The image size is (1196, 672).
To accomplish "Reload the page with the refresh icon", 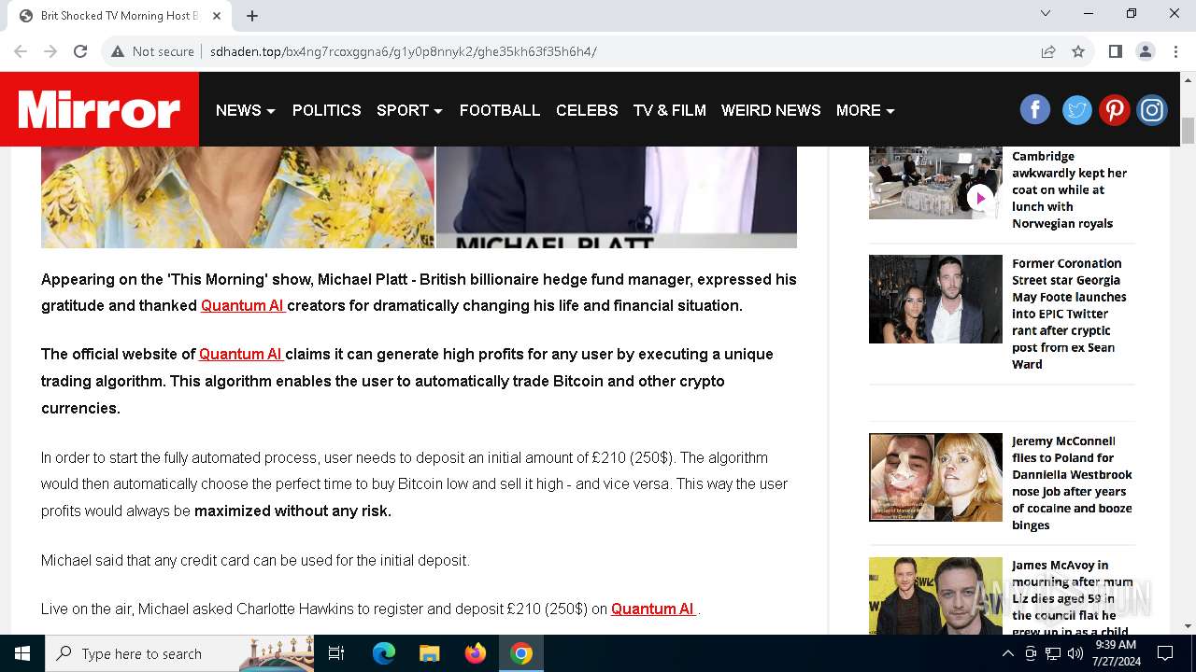I will [80, 51].
